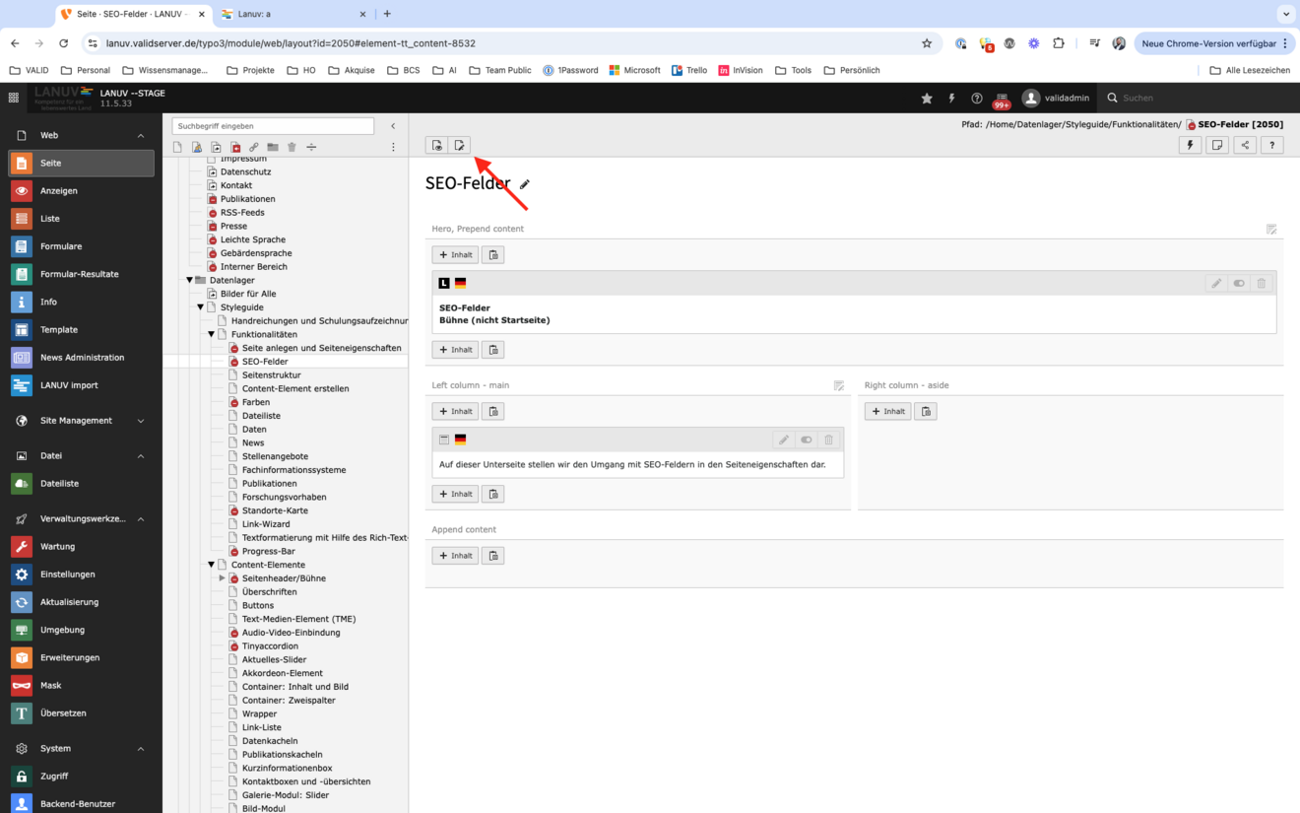Open the Dateiliste module
This screenshot has height=813, width=1300.
(x=82, y=484)
